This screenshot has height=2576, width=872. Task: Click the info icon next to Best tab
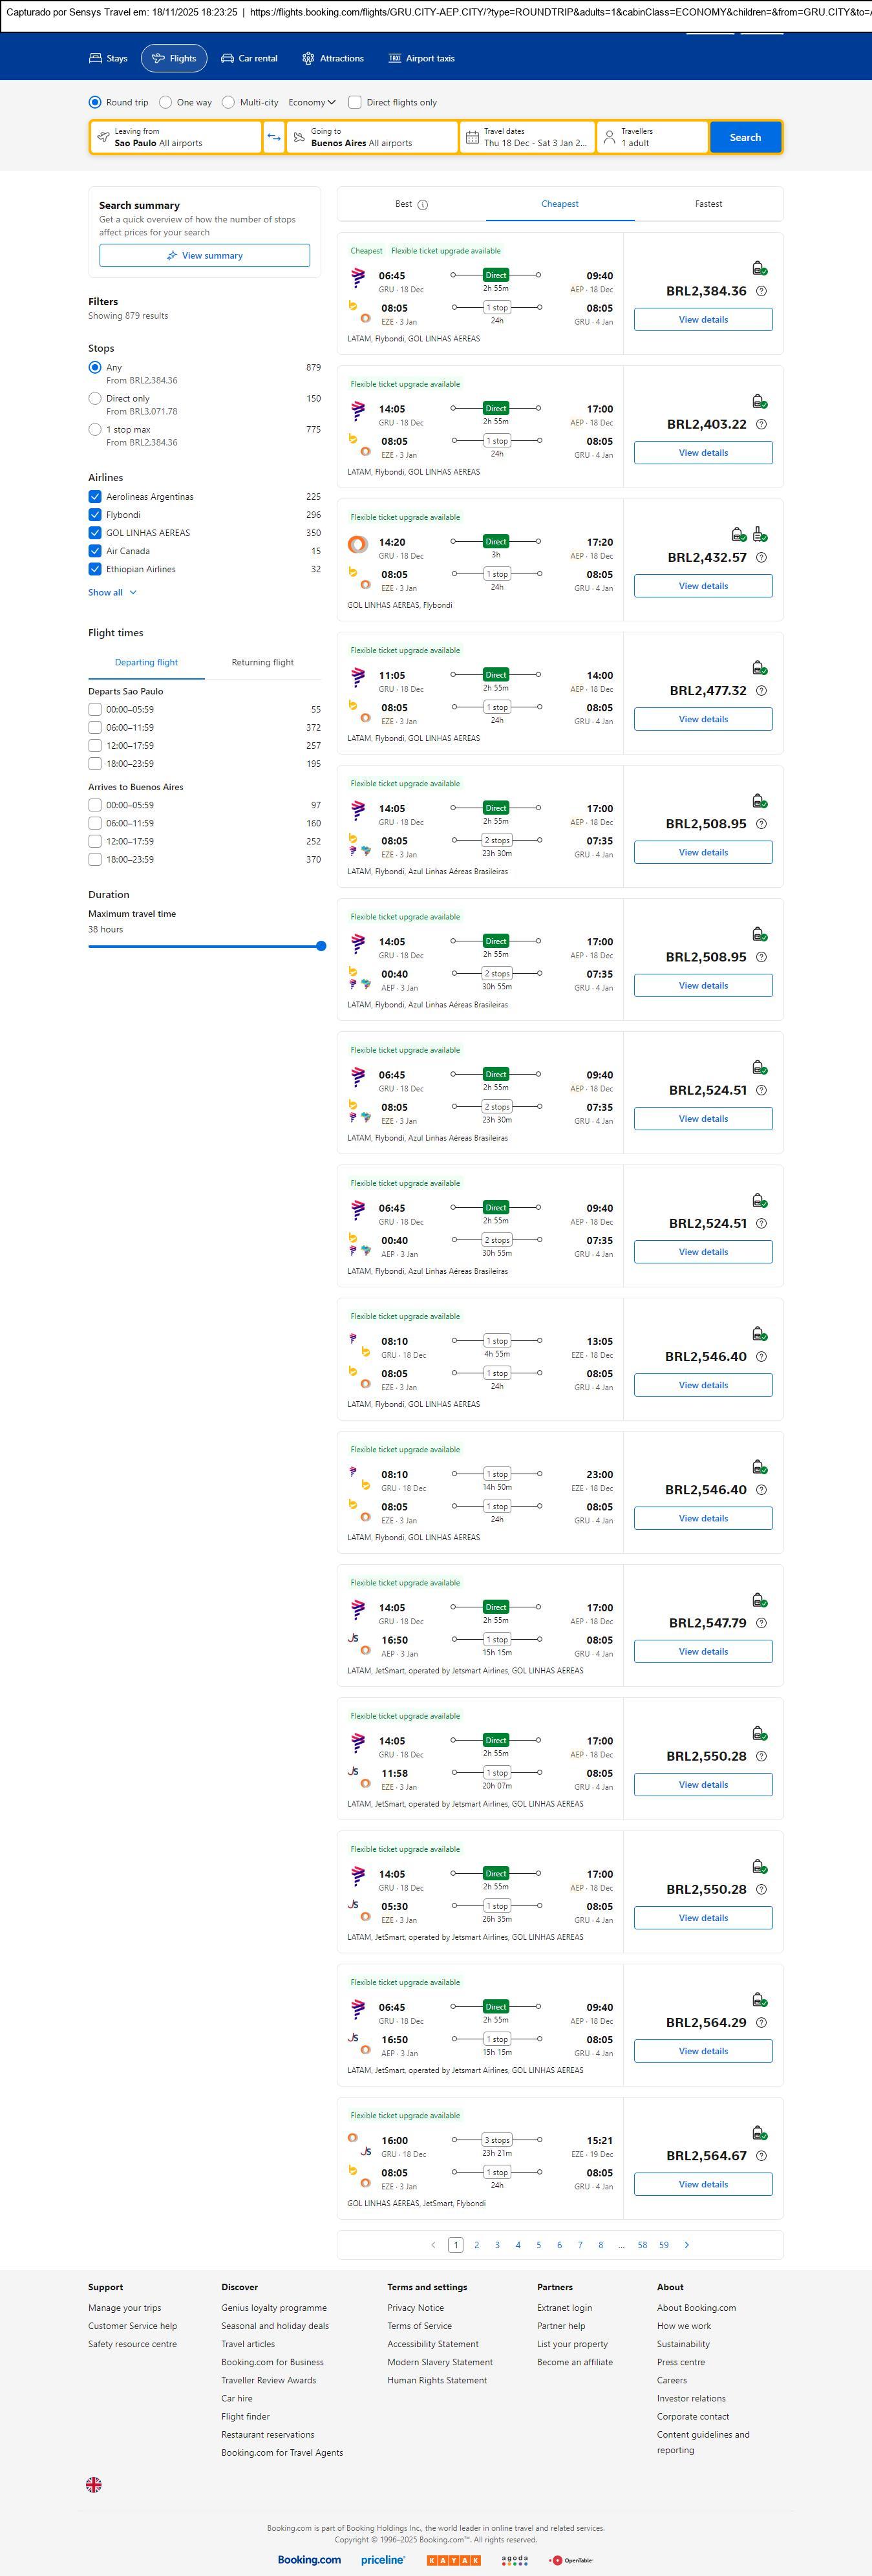click(x=422, y=205)
